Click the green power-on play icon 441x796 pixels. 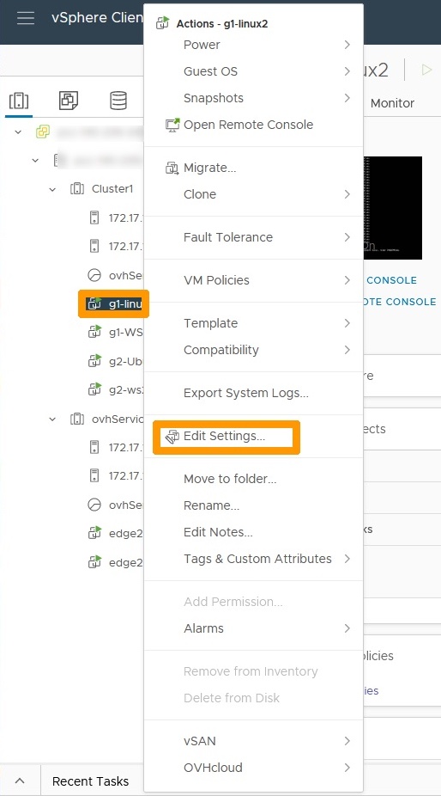pos(426,70)
